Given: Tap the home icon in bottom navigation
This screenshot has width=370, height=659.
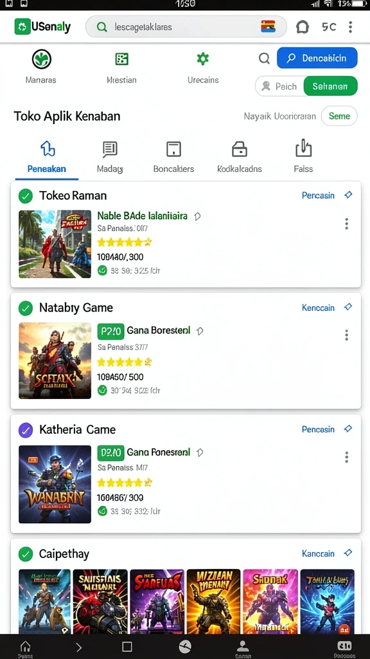Looking at the screenshot, I should [x=25, y=646].
